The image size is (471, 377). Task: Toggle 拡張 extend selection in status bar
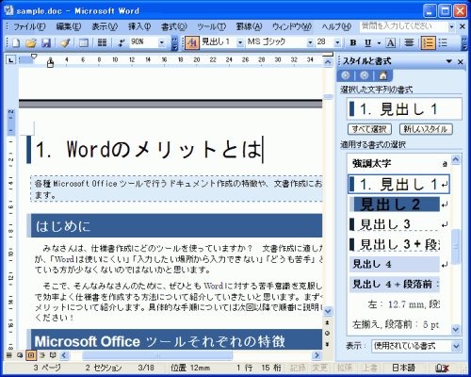click(344, 368)
